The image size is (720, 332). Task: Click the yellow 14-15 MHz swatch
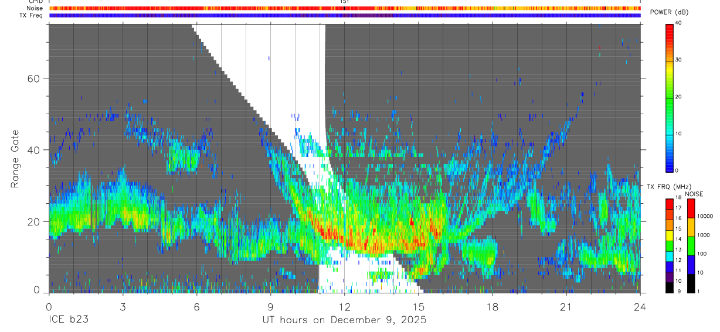tap(669, 235)
